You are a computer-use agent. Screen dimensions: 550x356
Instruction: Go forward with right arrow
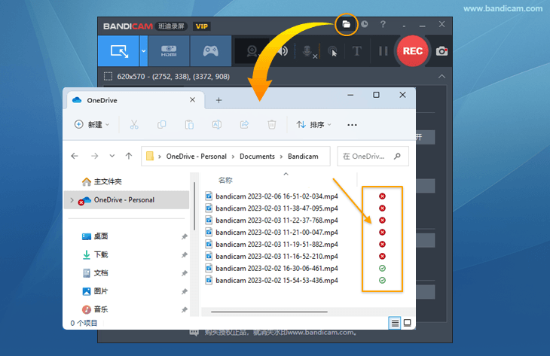(94, 156)
